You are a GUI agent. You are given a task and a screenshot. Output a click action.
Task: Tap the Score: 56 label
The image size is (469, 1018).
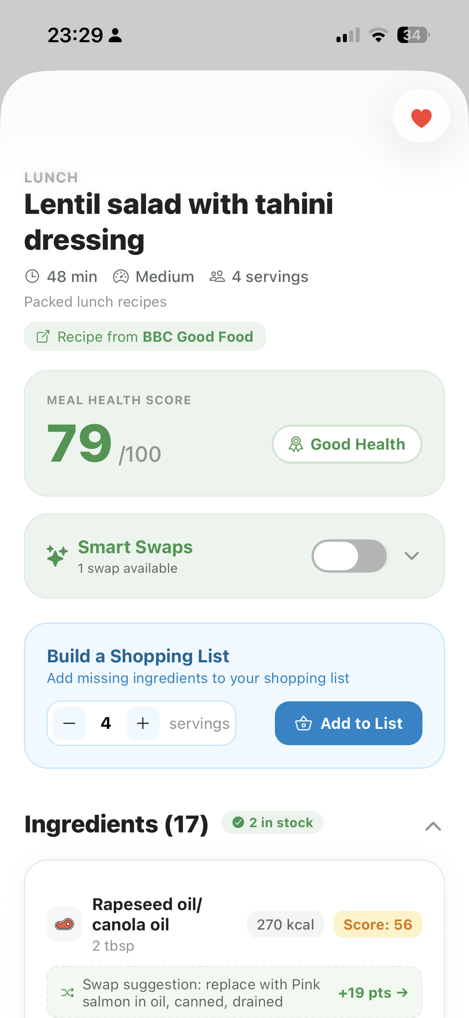pos(378,924)
